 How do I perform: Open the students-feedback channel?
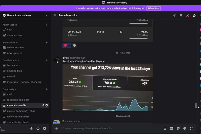(25, 122)
